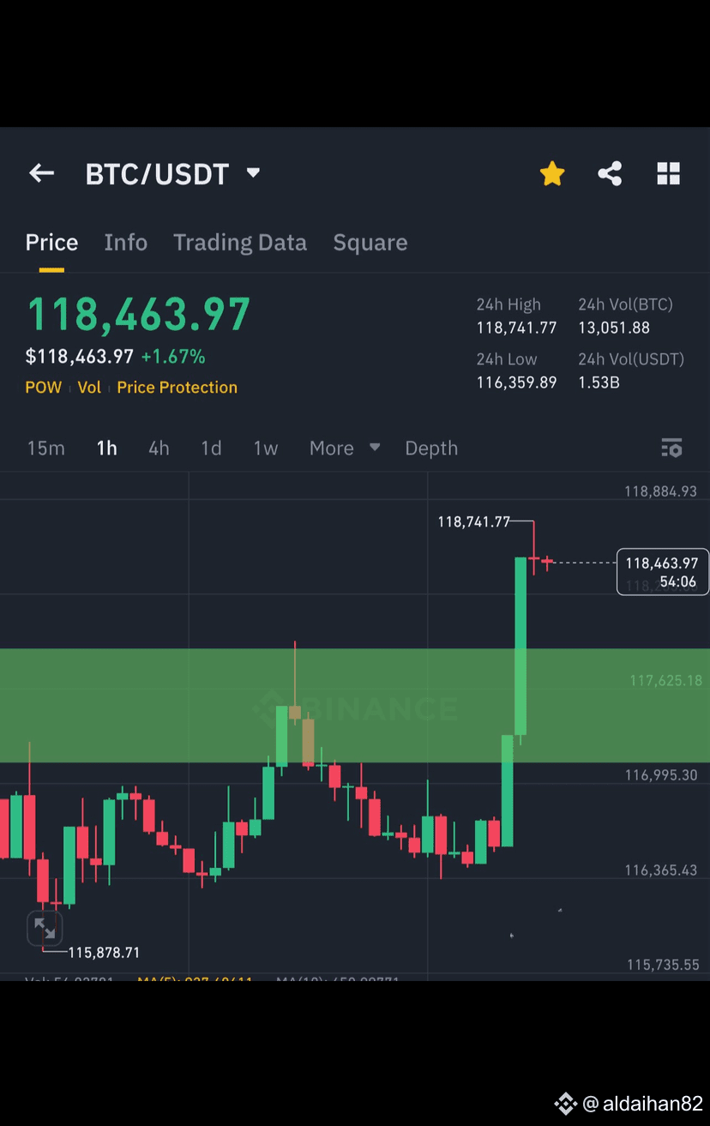
Task: Open the Depth chart view
Action: [431, 449]
